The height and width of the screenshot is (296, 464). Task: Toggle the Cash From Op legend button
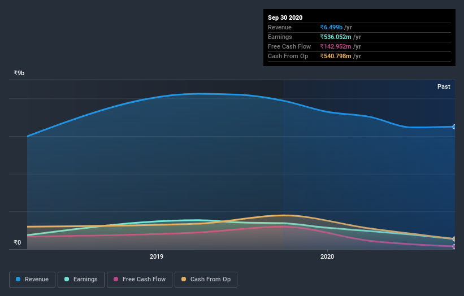206,280
